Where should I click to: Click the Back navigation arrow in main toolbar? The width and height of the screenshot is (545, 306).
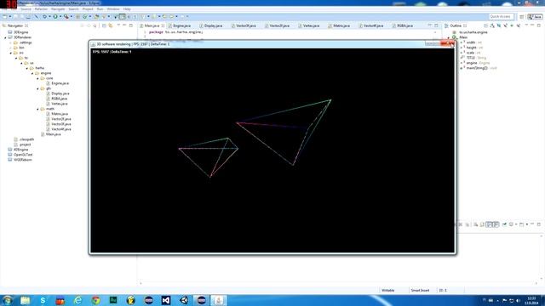[164, 16]
